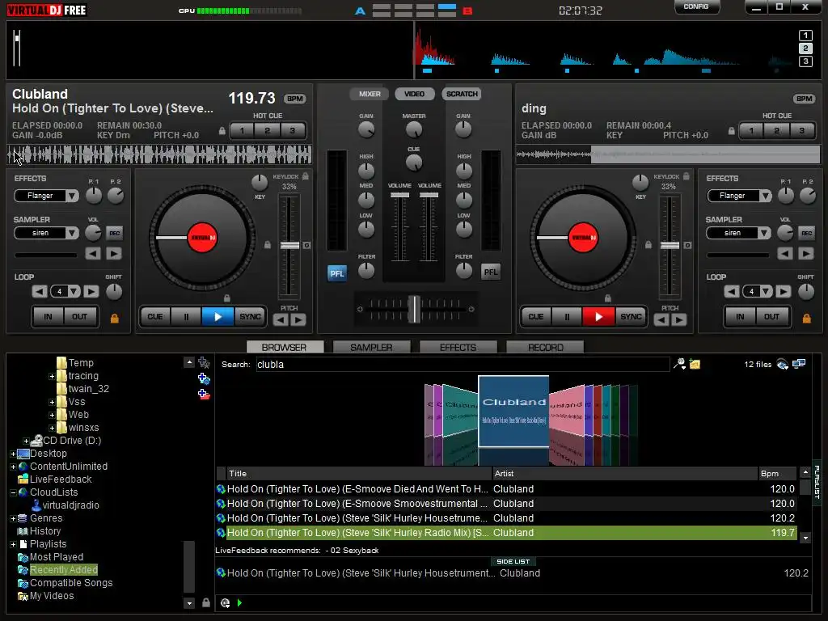Open Recently Added in the tree
This screenshot has height=621, width=828.
[x=64, y=570]
